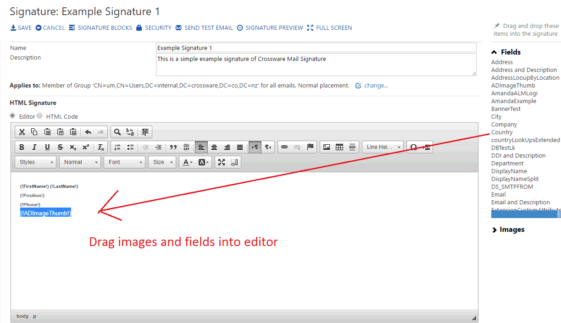The height and width of the screenshot is (323, 561).
Task: Click the CANCEL button
Action: 50,28
